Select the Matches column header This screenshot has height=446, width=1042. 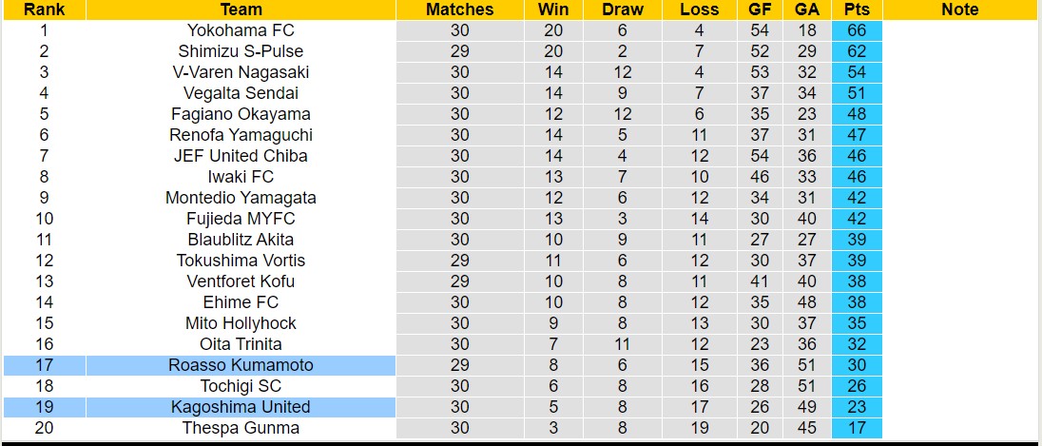(x=460, y=10)
